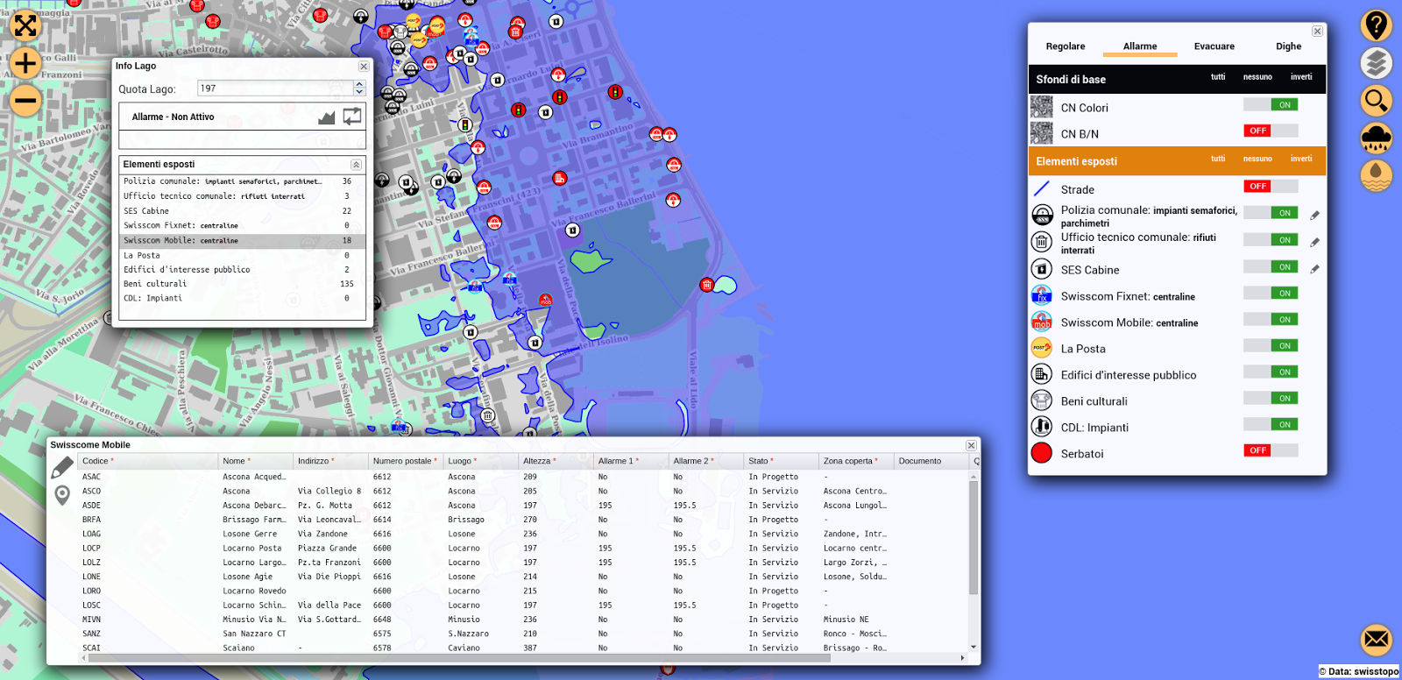Select the 'SES Cabine' row in Info Lago
Image resolution: width=1402 pixels, height=680 pixels.
tap(242, 211)
